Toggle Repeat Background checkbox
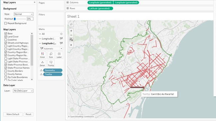Image resolution: width=216 pixels, height=121 pixels. point(6,23)
